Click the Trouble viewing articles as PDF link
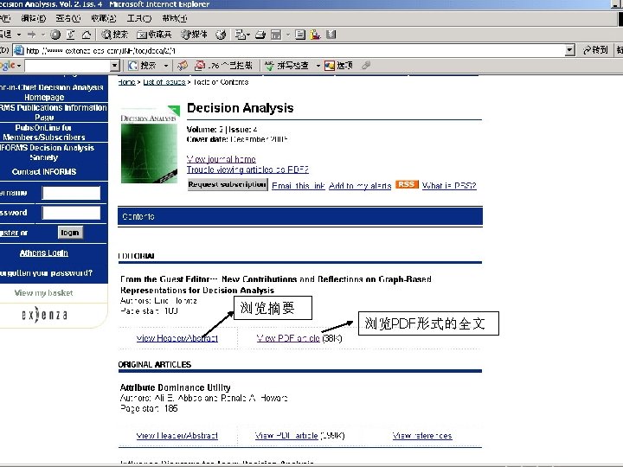Screen dimensions: 623x467 (247, 170)
